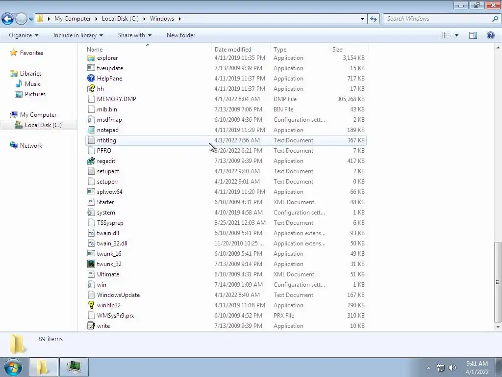502x377 pixels.
Task: Select the write application icon
Action: (x=91, y=326)
